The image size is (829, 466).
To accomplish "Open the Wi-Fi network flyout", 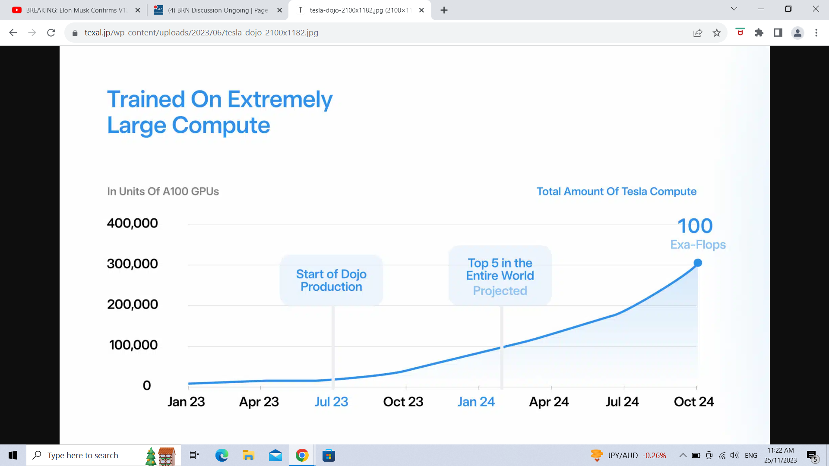I will pyautogui.click(x=722, y=455).
